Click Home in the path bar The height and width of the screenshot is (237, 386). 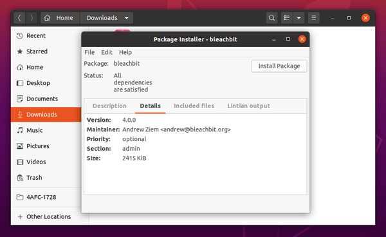[x=64, y=18]
